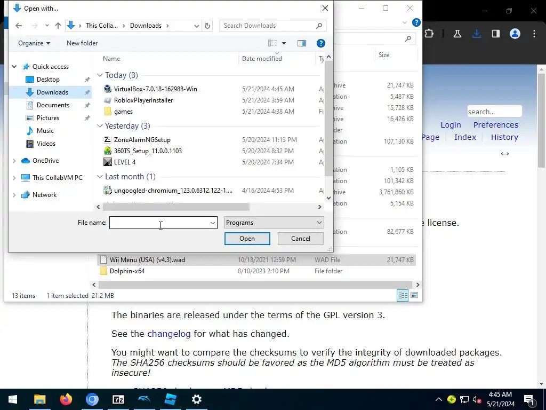Open Index link on webpage
This screenshot has height=410, width=546.
click(x=465, y=137)
